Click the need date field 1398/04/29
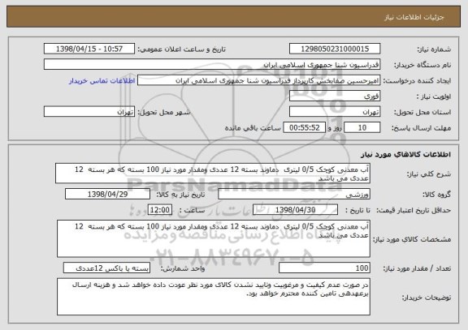 (107, 194)
